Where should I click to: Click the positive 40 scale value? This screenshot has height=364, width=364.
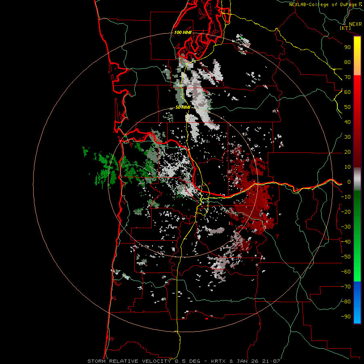pyautogui.click(x=347, y=122)
